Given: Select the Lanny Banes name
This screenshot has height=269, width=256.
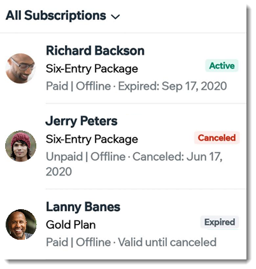Looking at the screenshot, I should click(x=83, y=207).
